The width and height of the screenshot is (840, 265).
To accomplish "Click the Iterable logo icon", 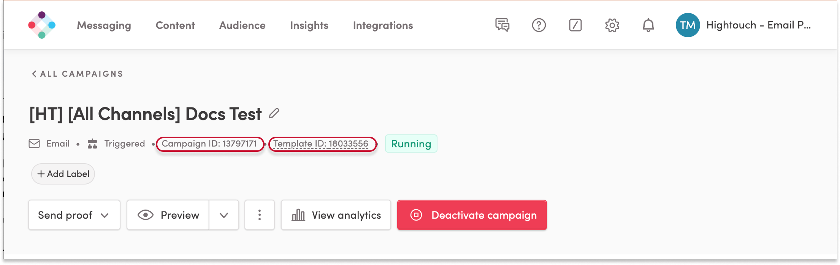I will (x=42, y=25).
